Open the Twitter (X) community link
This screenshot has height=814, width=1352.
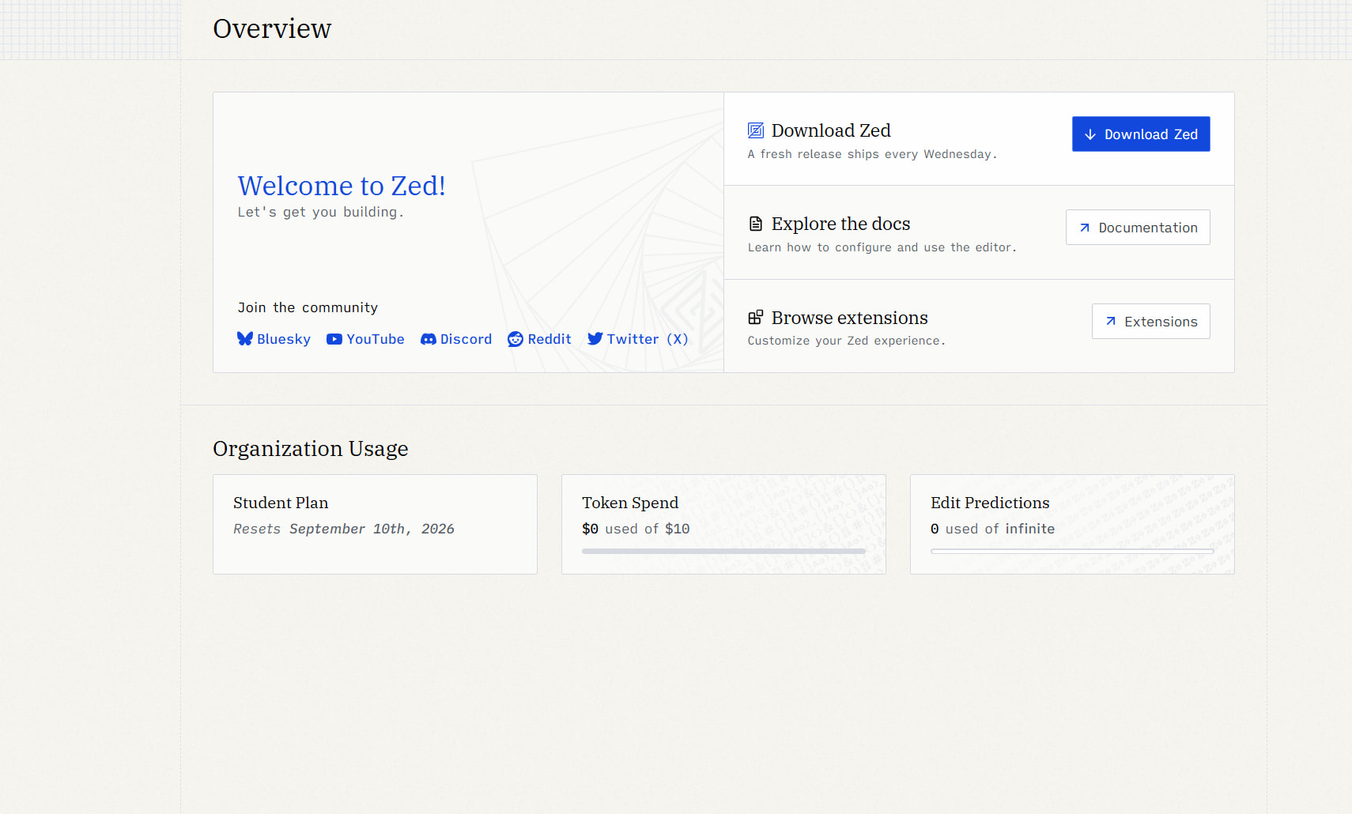(x=638, y=339)
